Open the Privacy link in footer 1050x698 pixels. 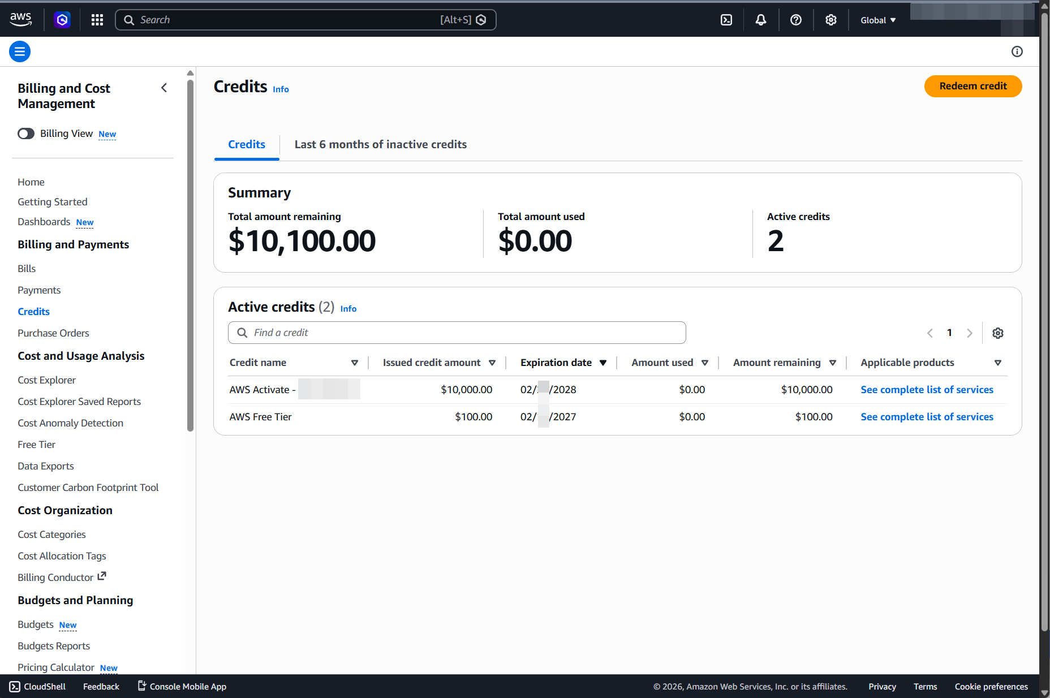click(882, 687)
